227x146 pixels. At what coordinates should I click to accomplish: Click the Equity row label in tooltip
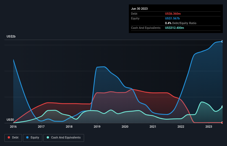(x=135, y=18)
